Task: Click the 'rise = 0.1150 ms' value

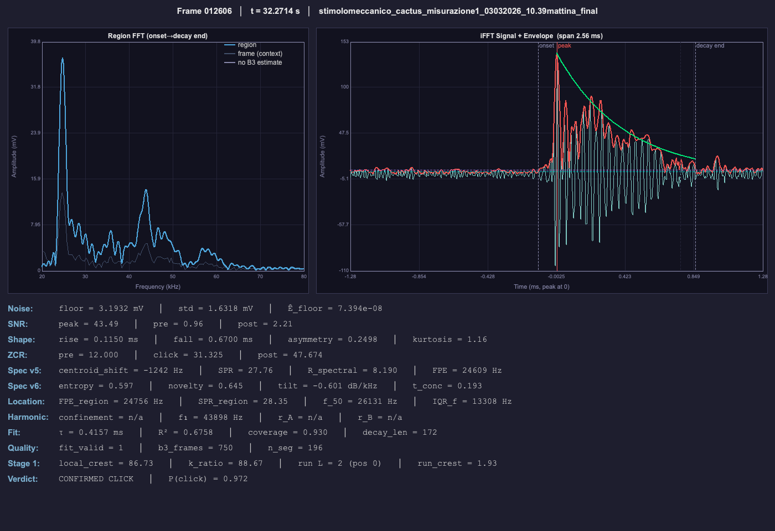Action: point(99,340)
